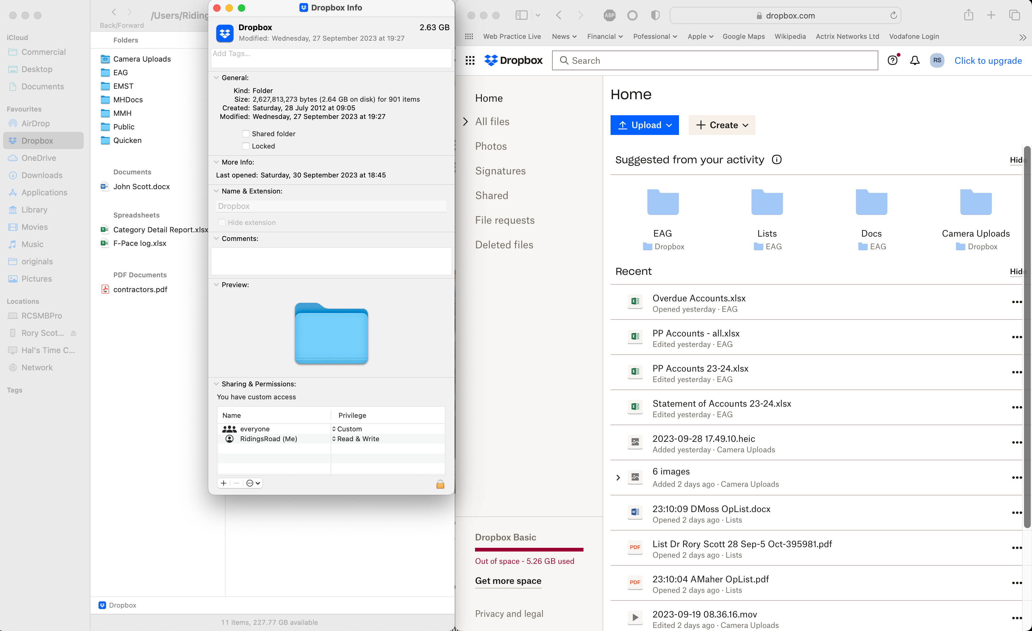Screen dimensions: 1032x631
Task: Click the three-dot menu for Overdue Accounts.xlsx
Action: click(x=1017, y=302)
